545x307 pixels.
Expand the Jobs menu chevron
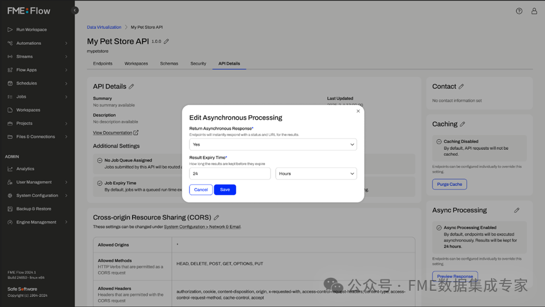[x=66, y=97]
